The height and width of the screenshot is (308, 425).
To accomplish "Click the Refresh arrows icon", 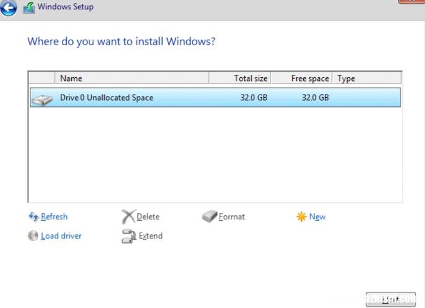I will coord(33,216).
